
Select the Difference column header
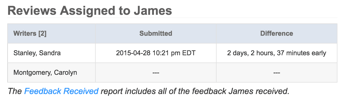pyautogui.click(x=277, y=33)
